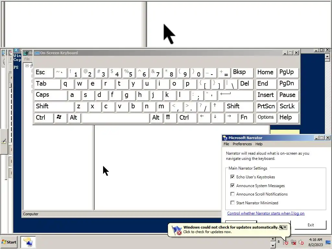Click the down arrow key on keyboard
332x249 pixels.
coord(218,118)
